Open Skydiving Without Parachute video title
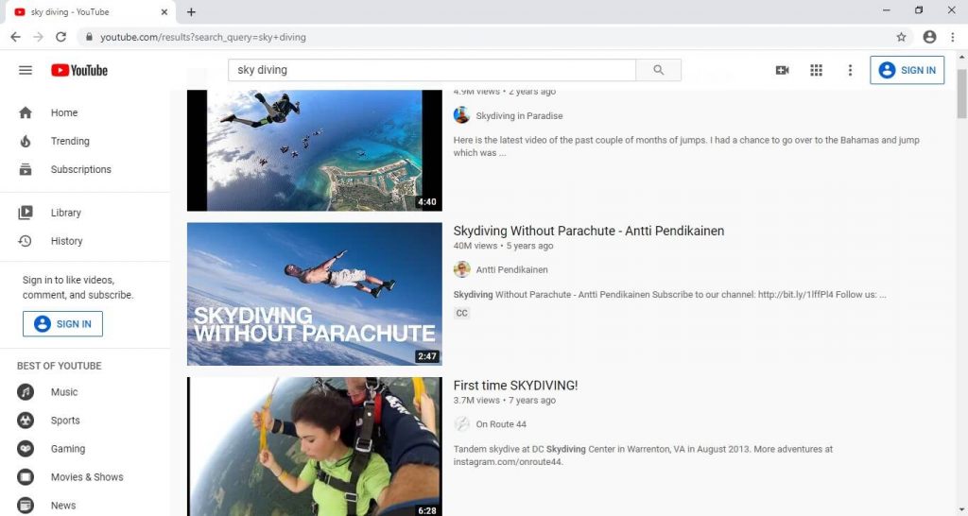This screenshot has width=968, height=516. 588,231
